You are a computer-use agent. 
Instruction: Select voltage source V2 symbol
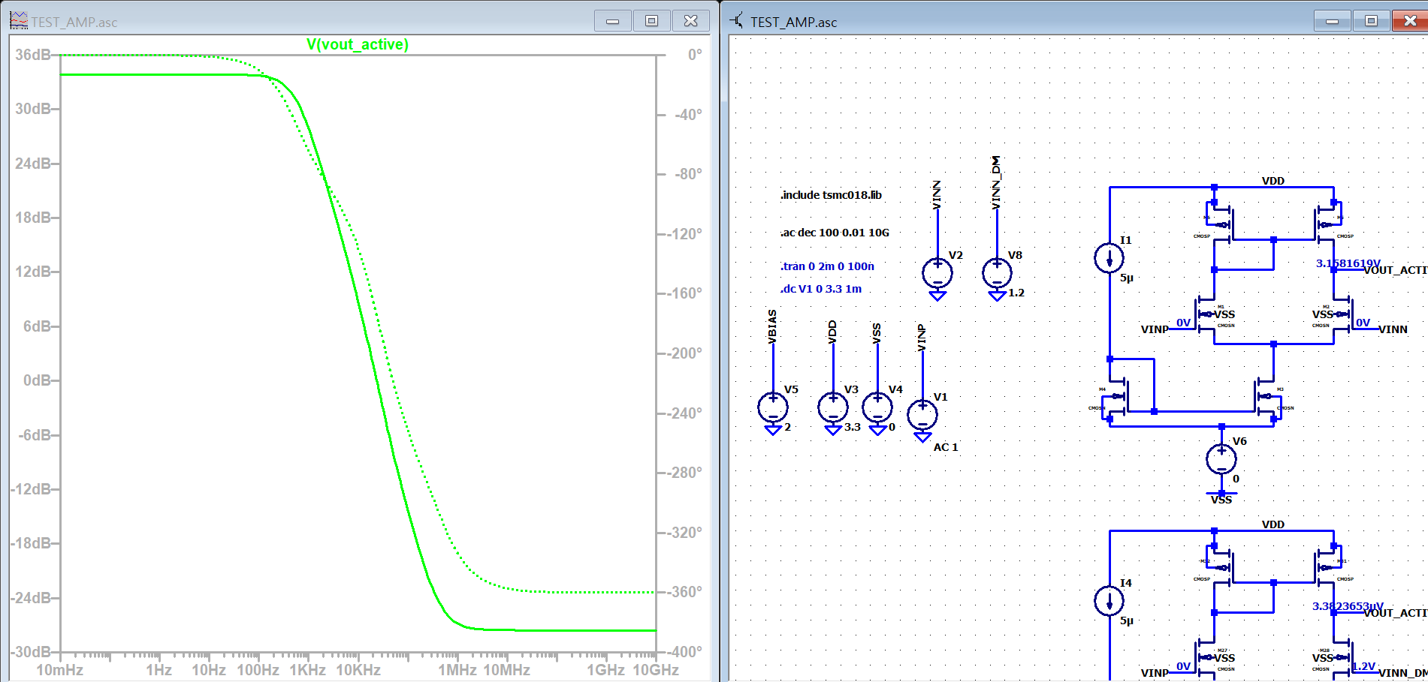point(937,273)
